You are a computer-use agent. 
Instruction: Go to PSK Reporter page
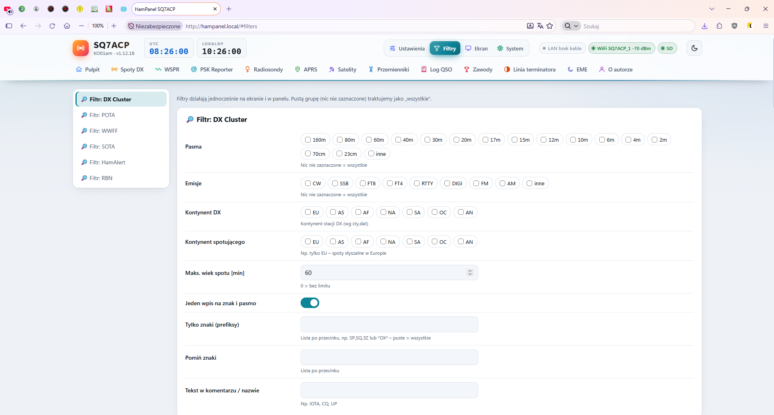[212, 69]
